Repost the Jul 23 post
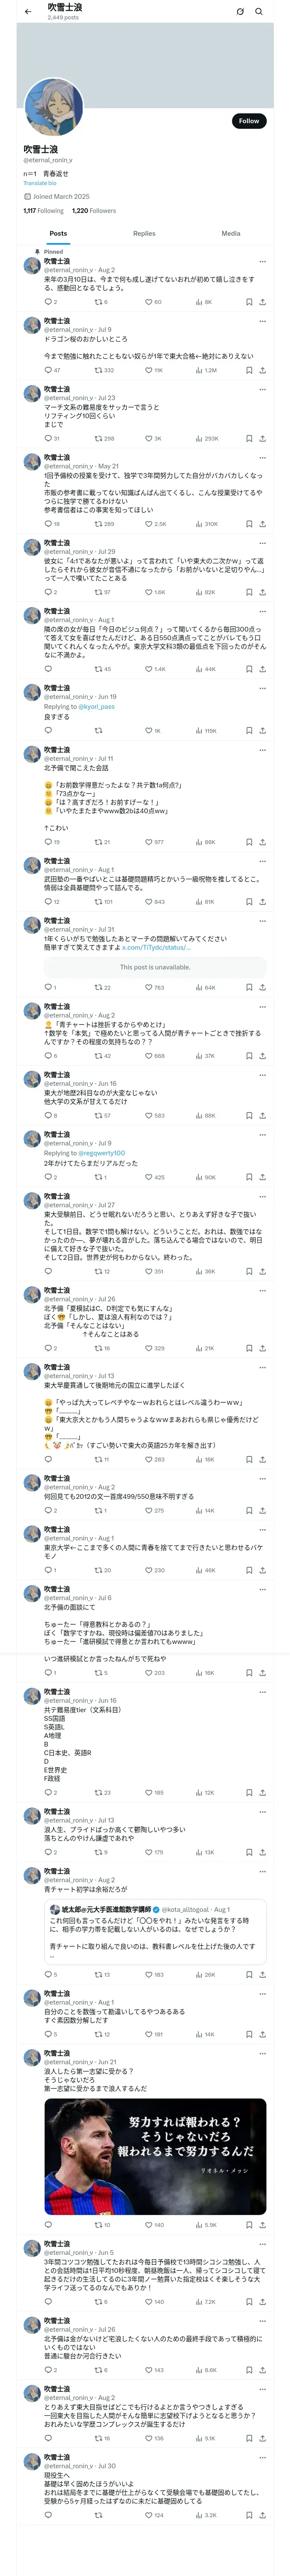The image size is (290, 2576). [98, 438]
